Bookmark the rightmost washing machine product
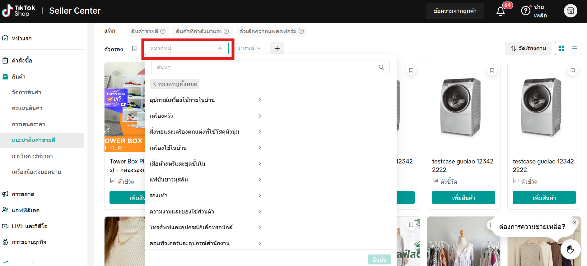 tap(572, 71)
